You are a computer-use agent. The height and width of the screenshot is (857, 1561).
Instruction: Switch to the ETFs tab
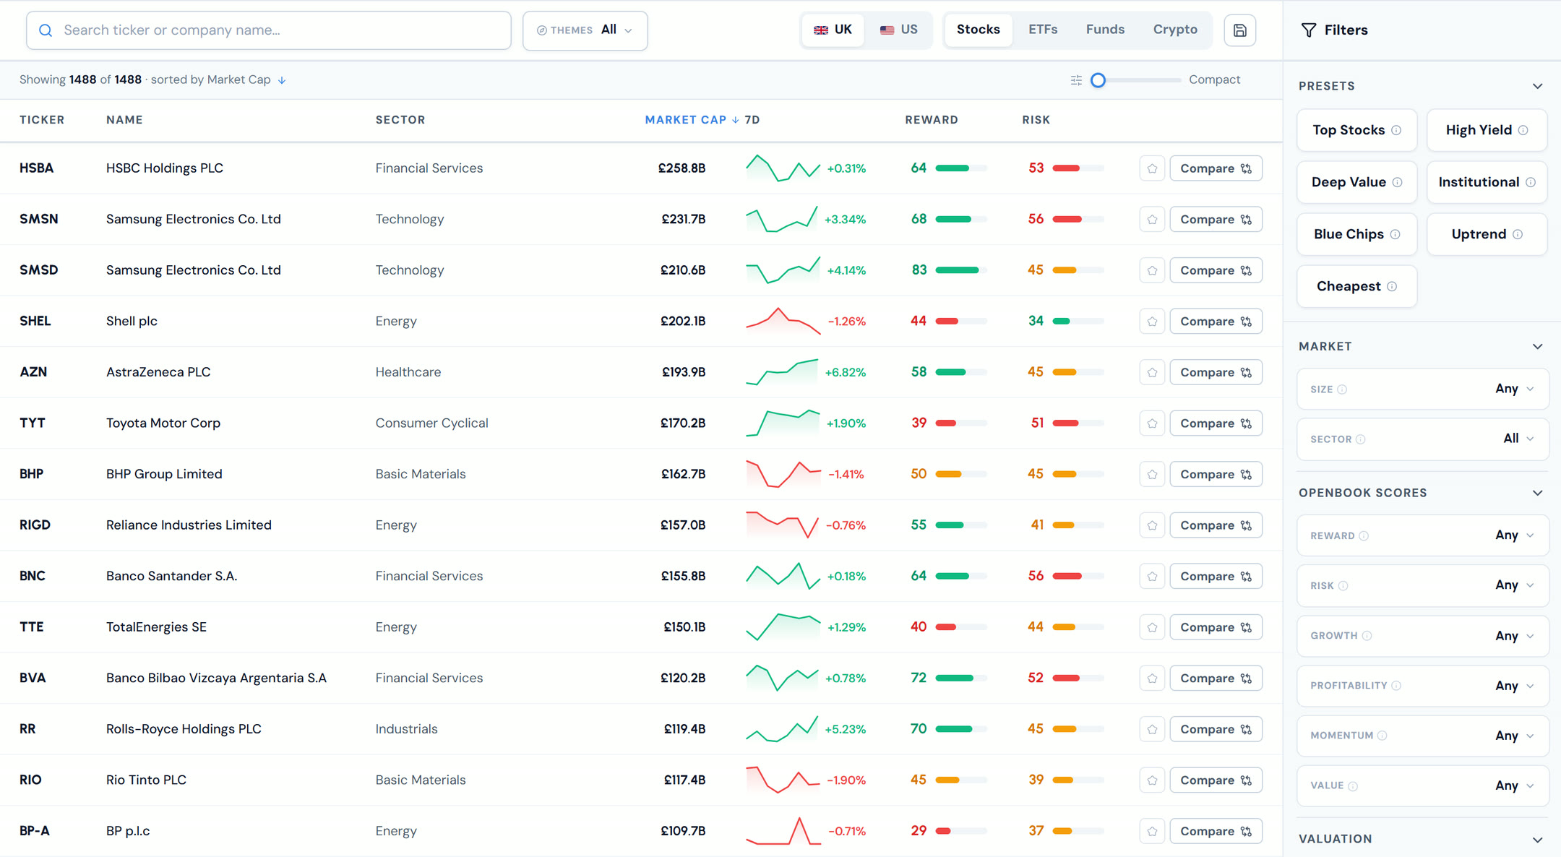tap(1043, 30)
